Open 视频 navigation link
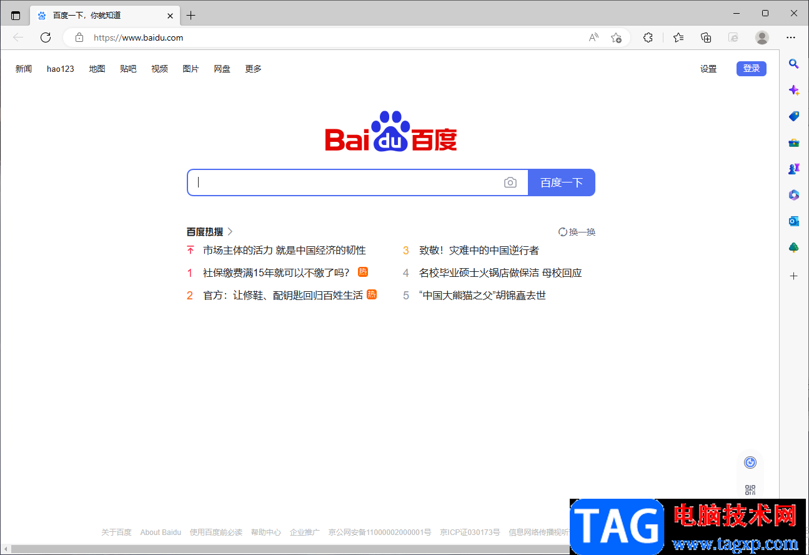 coord(159,69)
